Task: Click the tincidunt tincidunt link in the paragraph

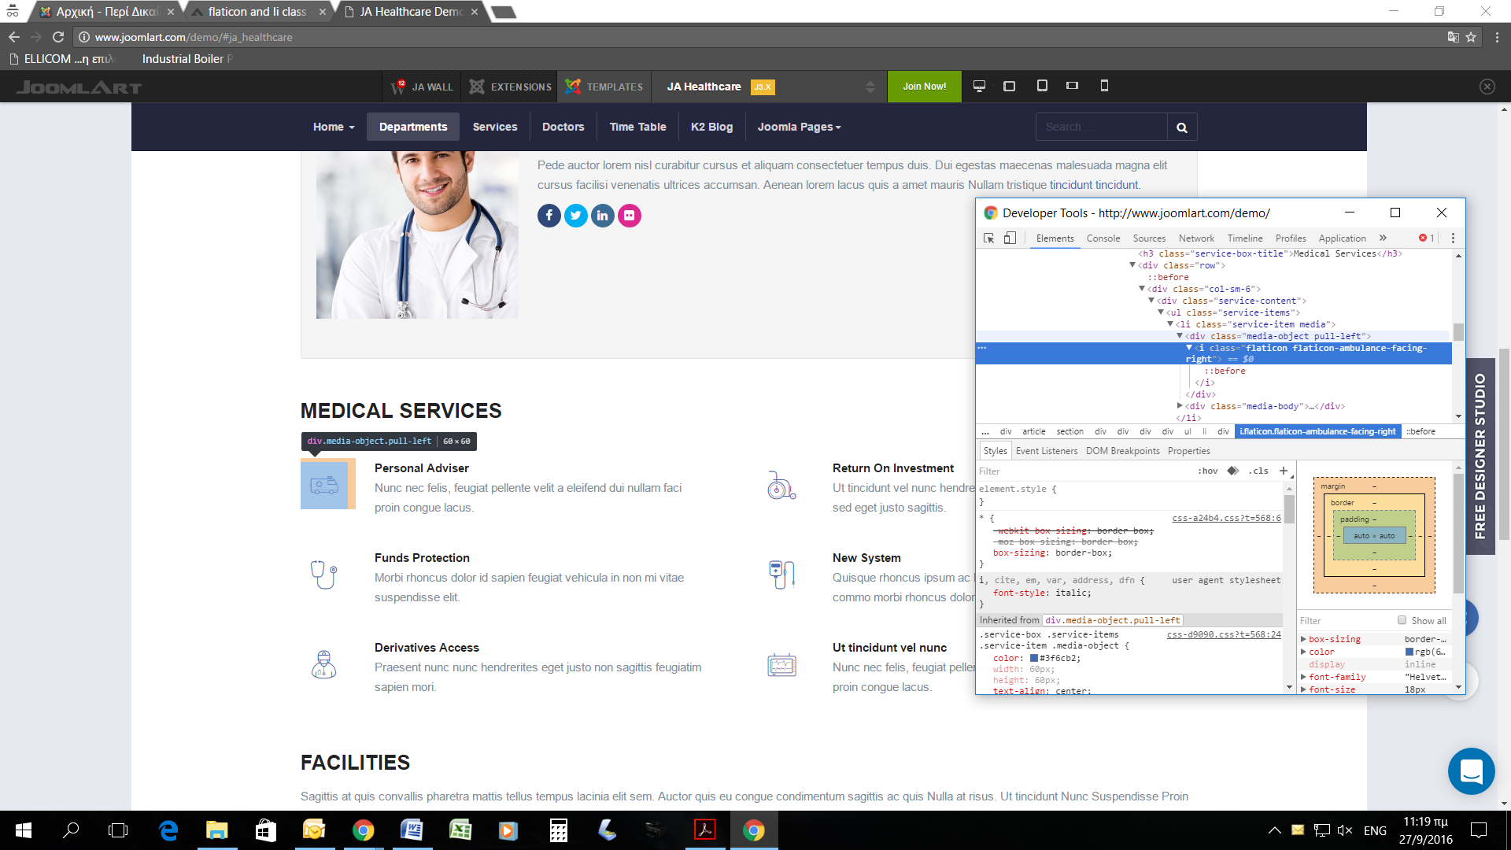Action: (x=1094, y=185)
